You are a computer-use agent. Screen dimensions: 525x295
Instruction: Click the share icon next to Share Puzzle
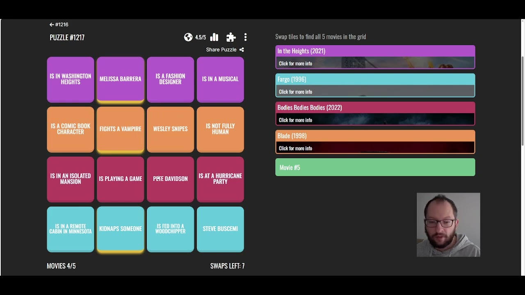(242, 50)
